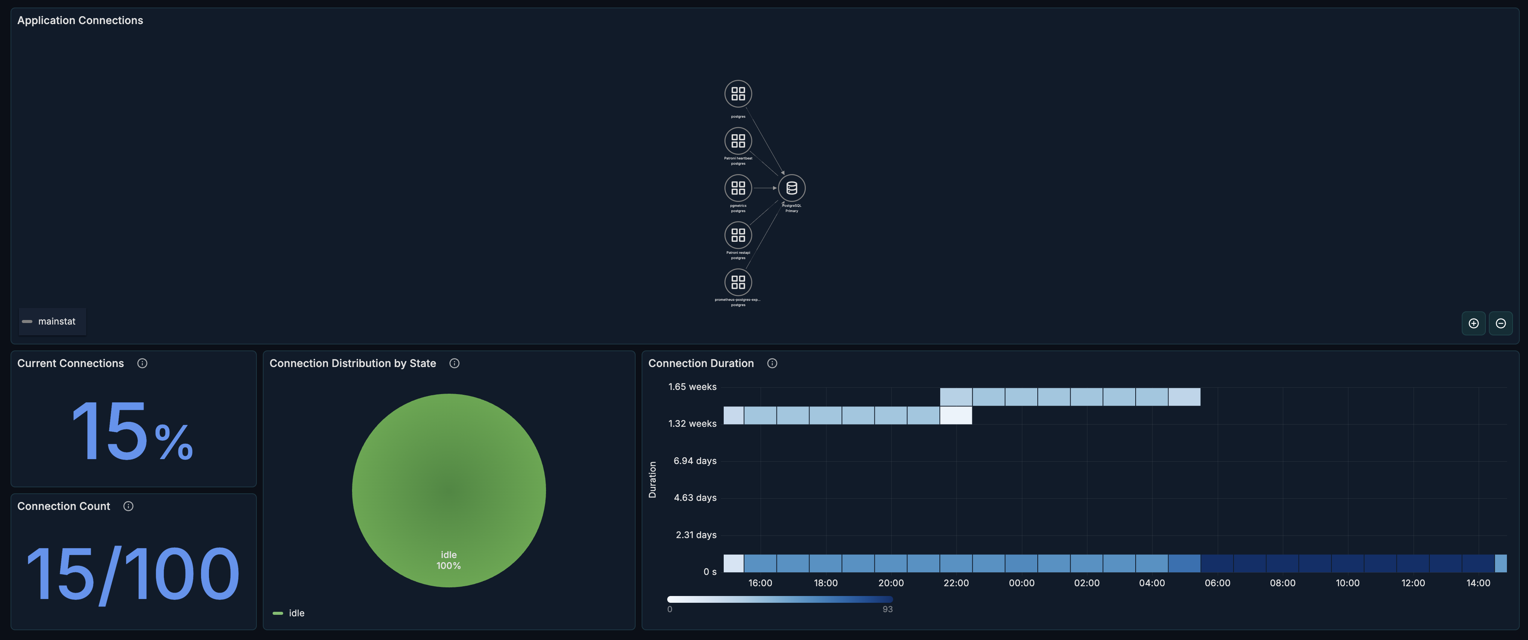Zoom in the node graph

click(1473, 323)
